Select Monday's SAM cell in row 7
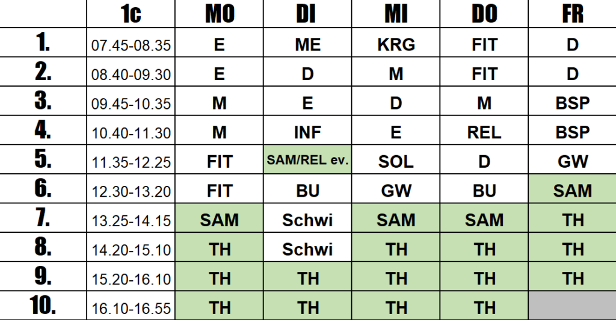Viewport: 616px width, 320px height. [x=219, y=218]
